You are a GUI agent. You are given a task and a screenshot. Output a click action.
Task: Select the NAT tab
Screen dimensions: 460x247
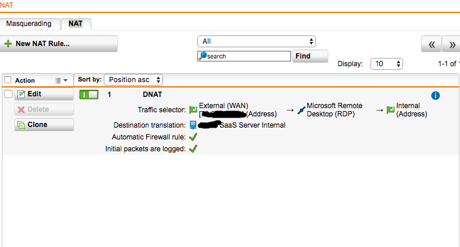tap(75, 24)
